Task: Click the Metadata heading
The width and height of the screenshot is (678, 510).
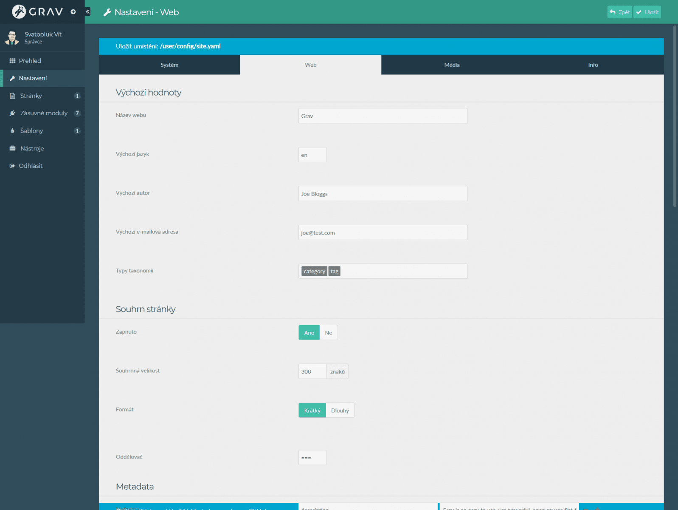Action: [x=135, y=487]
